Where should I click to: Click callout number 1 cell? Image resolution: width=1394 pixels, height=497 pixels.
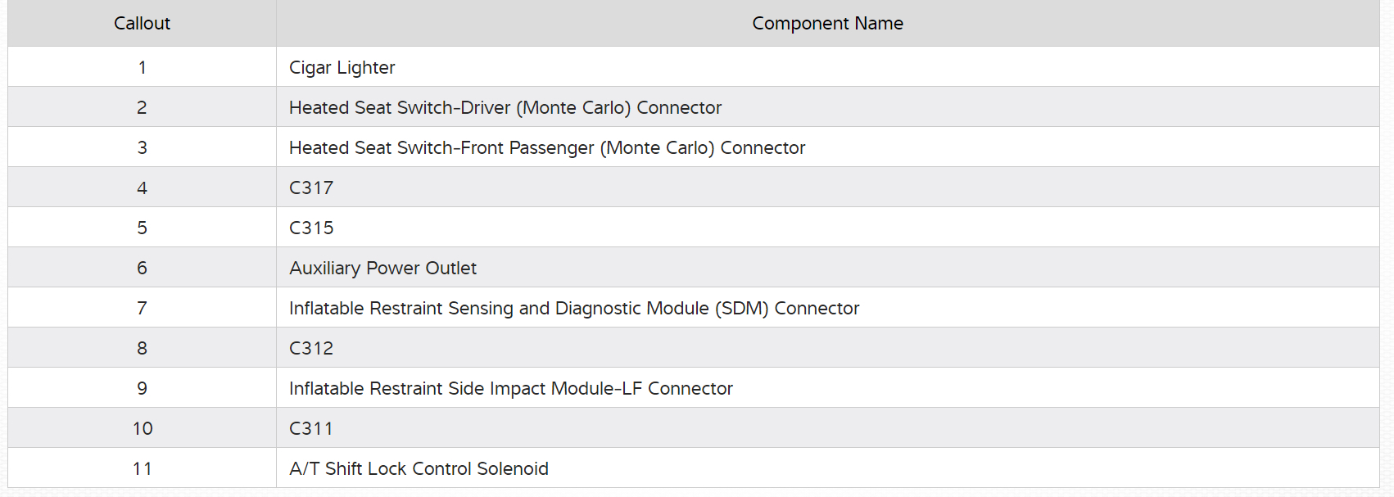[x=142, y=68]
